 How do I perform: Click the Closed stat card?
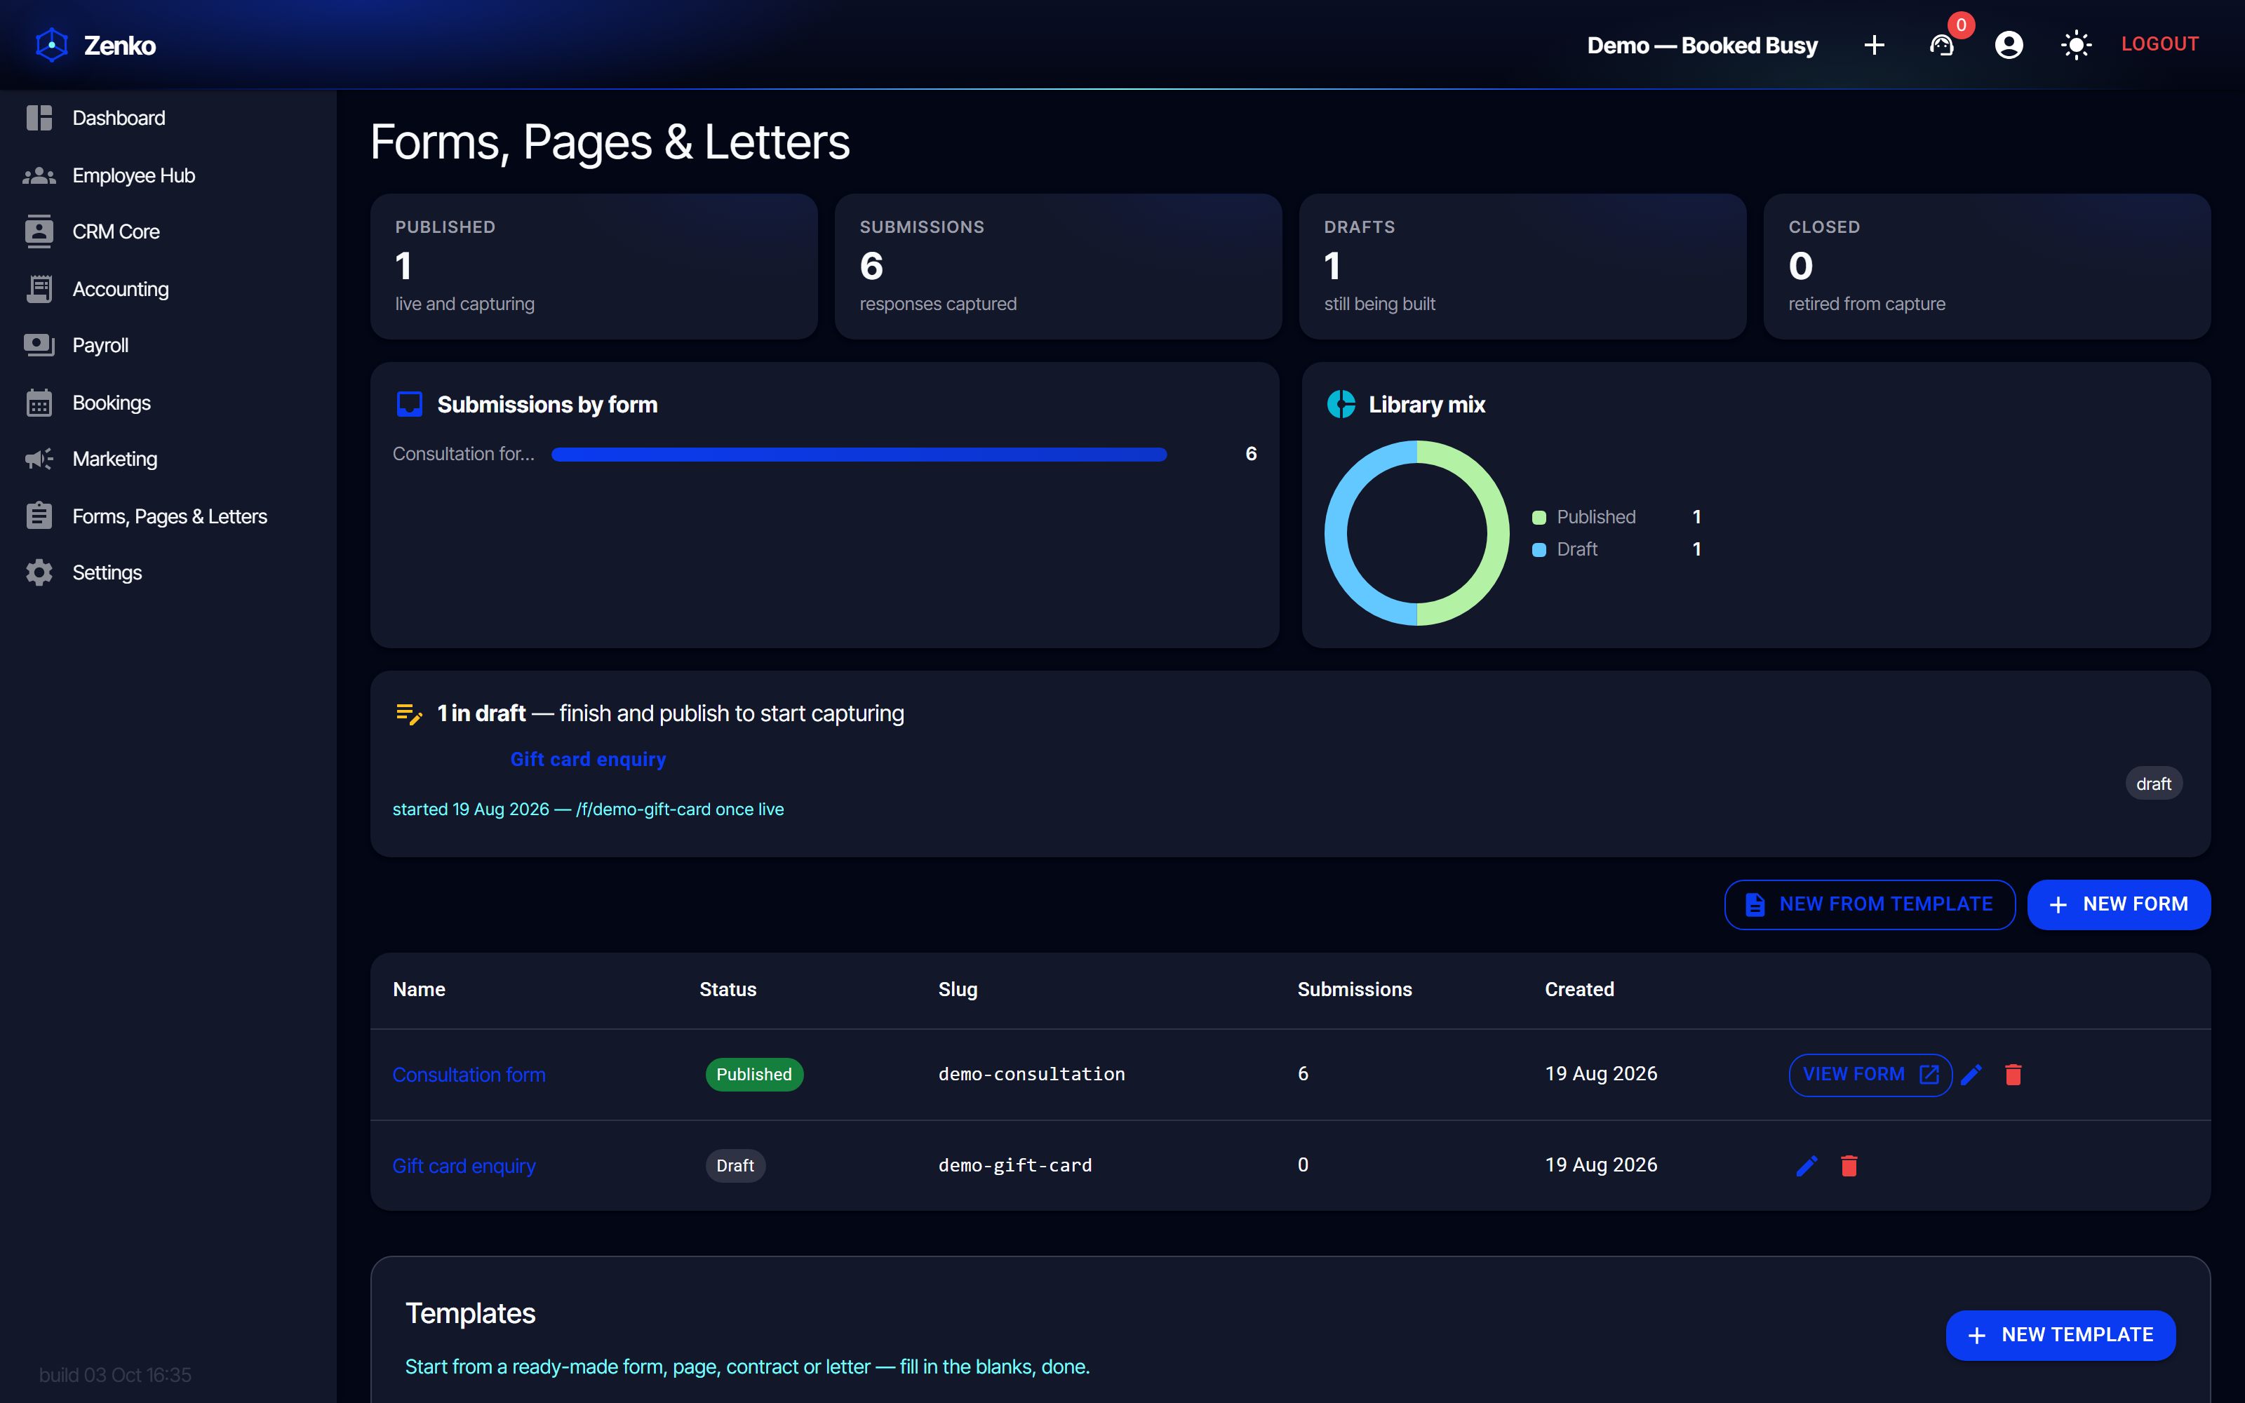point(1987,267)
